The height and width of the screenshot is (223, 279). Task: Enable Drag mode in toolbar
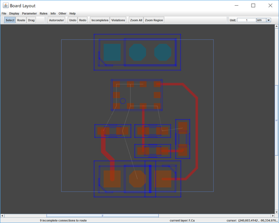31,20
